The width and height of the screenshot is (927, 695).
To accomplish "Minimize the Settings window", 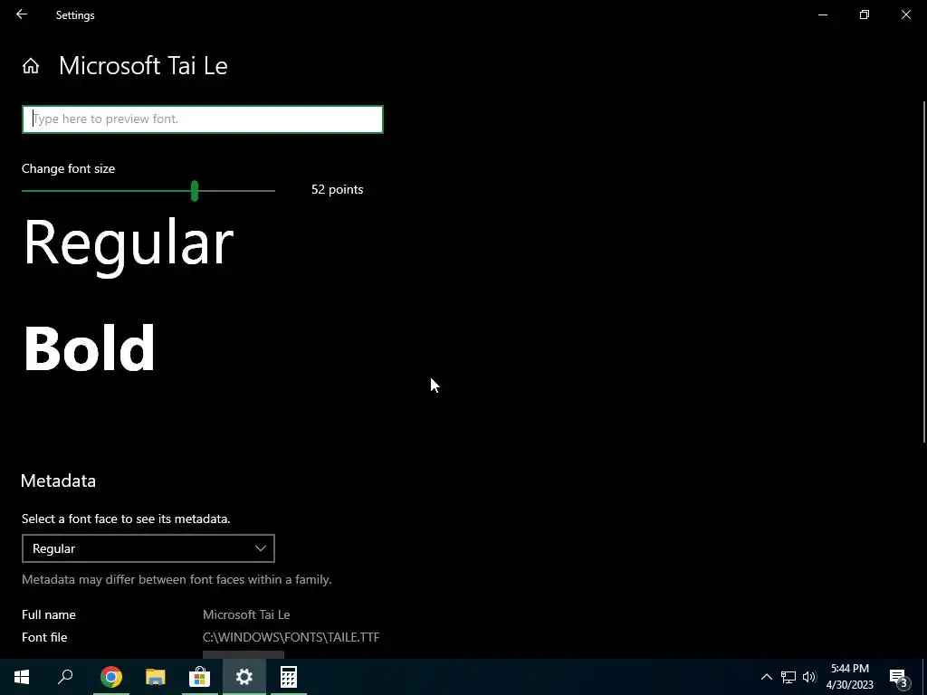I will pyautogui.click(x=822, y=14).
